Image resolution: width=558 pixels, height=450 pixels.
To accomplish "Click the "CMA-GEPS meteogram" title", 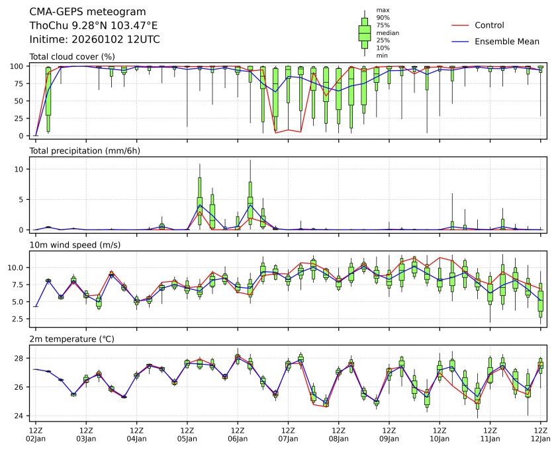I will (x=85, y=12).
